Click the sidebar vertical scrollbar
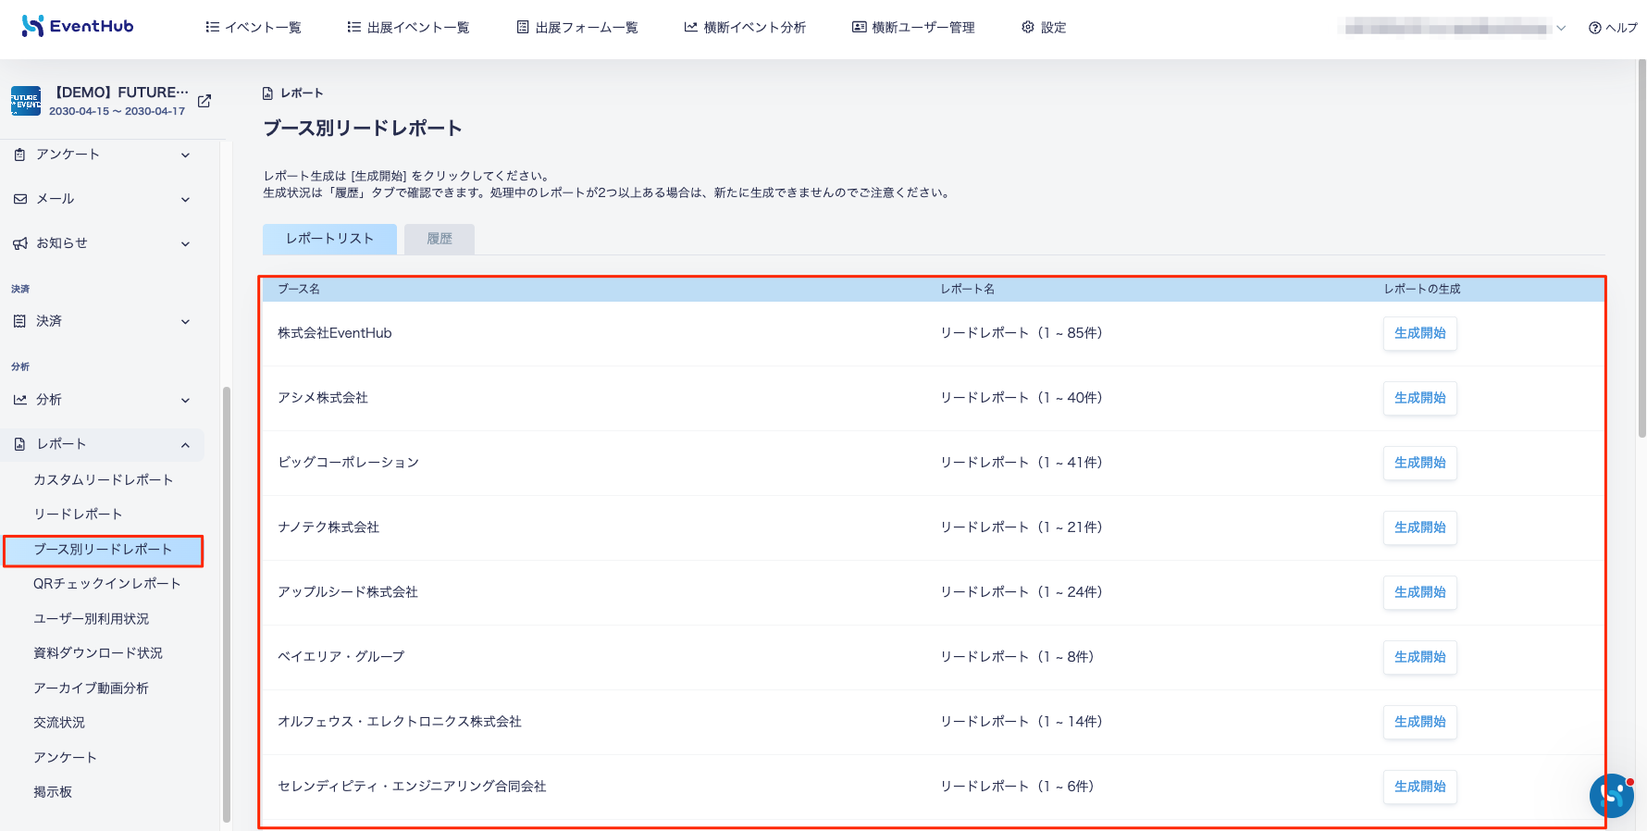 click(226, 604)
